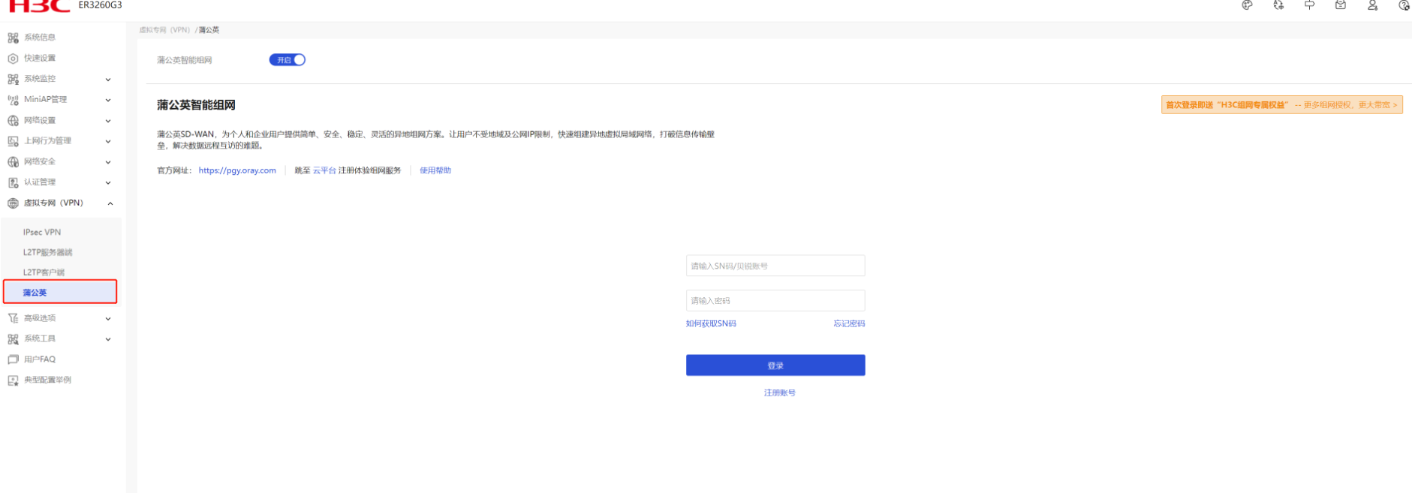Click the 虚拟专网 (VPN) sidebar icon
Viewport: 1412px width, 493px height.
pyautogui.click(x=13, y=203)
